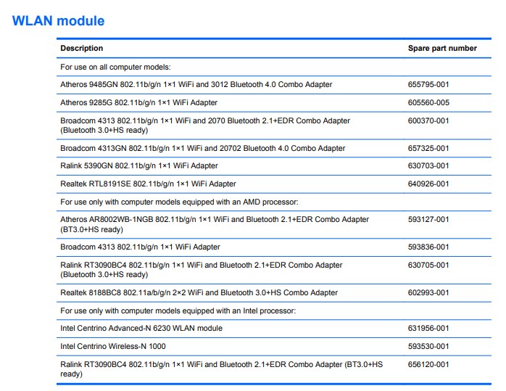Click part number 593836-001
The width and height of the screenshot is (506, 391).
[x=428, y=247]
